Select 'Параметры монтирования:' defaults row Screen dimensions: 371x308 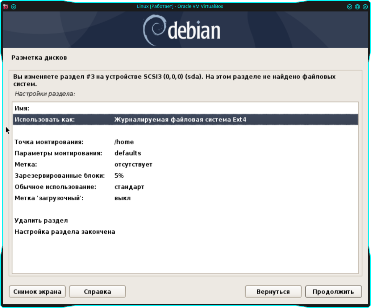(185, 153)
